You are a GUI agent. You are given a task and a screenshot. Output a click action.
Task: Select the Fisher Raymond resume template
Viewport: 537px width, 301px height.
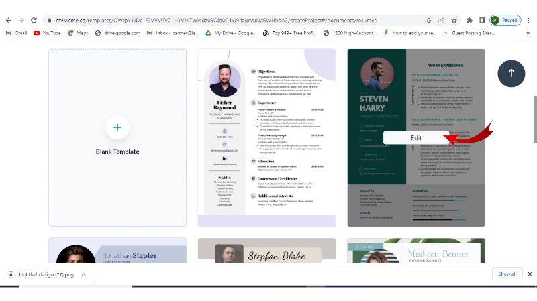tap(266, 137)
